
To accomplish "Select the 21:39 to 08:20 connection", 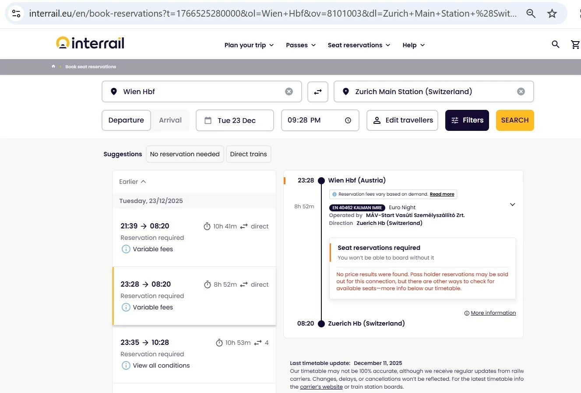I will pyautogui.click(x=194, y=238).
